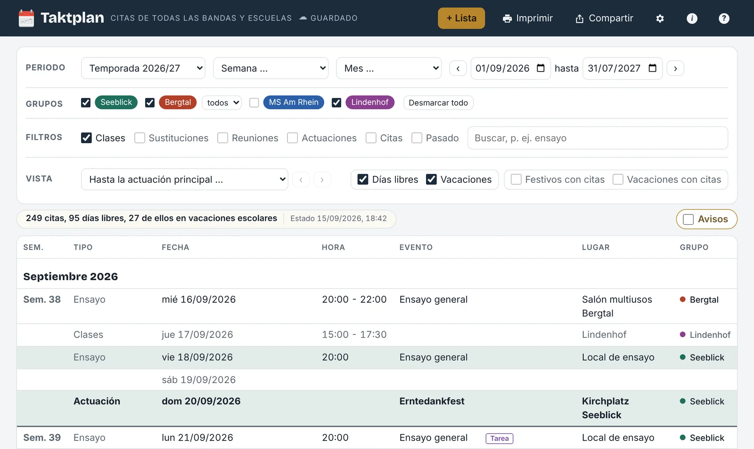
Task: Open calendar picker for end date 31/07/2027
Action: coord(652,68)
